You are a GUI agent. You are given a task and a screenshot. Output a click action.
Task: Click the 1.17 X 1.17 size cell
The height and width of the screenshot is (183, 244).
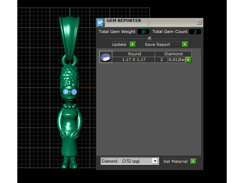tap(133, 59)
